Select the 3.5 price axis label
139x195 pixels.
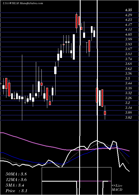click(128, 78)
